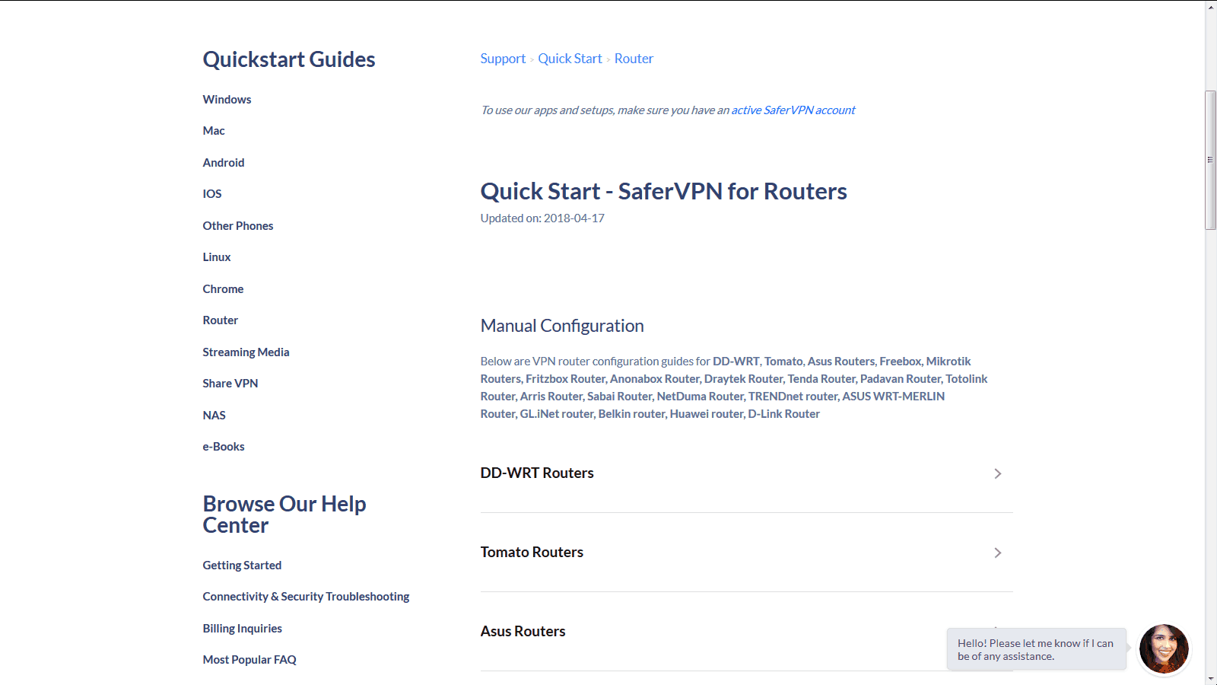Jump to D-Link Router link
The height and width of the screenshot is (685, 1217).
pyautogui.click(x=784, y=414)
